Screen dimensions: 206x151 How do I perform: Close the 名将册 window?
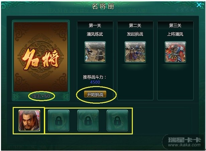[199, 5]
